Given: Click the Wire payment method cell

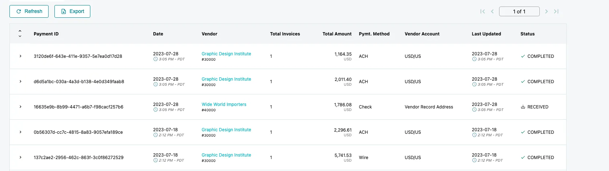Looking at the screenshot, I should 363,158.
